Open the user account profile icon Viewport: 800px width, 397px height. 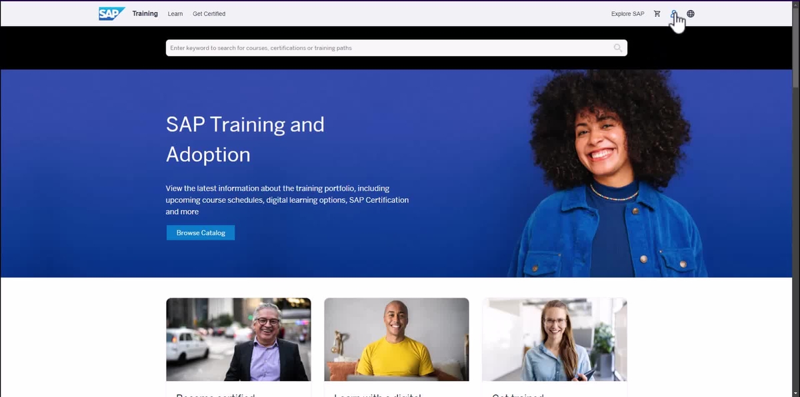674,13
